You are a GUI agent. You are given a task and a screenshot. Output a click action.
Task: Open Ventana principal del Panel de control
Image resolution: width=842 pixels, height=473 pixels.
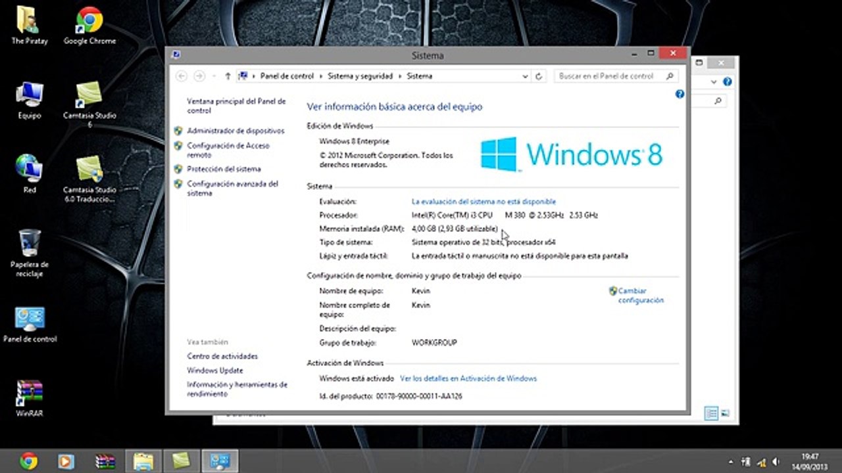click(x=236, y=106)
